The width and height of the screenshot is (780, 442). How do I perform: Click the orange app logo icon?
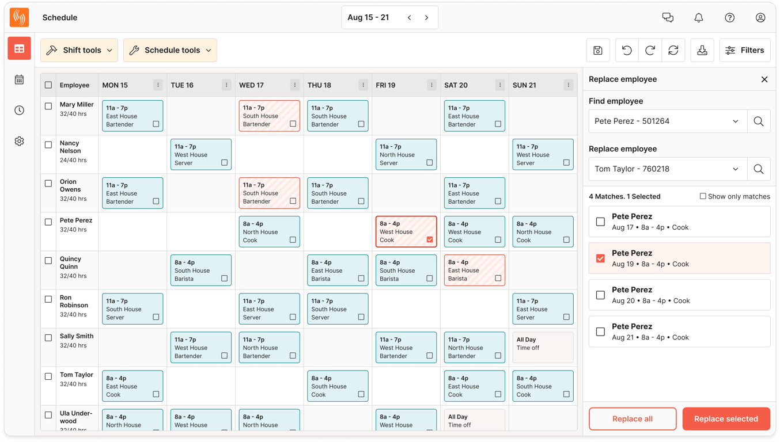click(19, 17)
